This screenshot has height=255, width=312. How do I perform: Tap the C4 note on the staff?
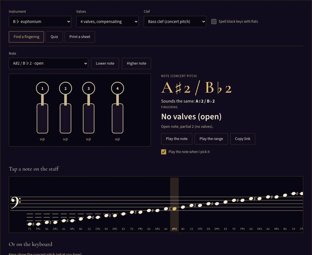point(294,194)
